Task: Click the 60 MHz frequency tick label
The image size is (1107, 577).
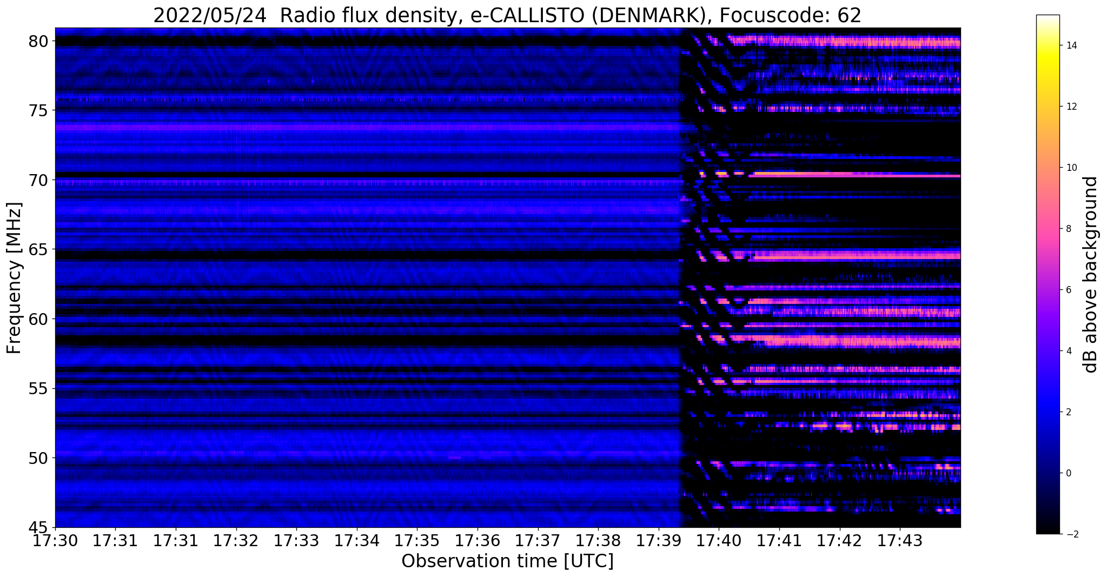Action: (39, 319)
